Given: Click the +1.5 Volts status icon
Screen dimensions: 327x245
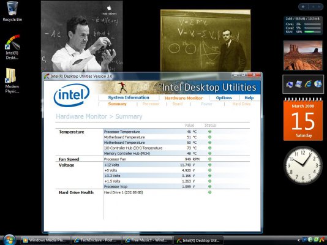Looking at the screenshot, I should coord(210,181).
